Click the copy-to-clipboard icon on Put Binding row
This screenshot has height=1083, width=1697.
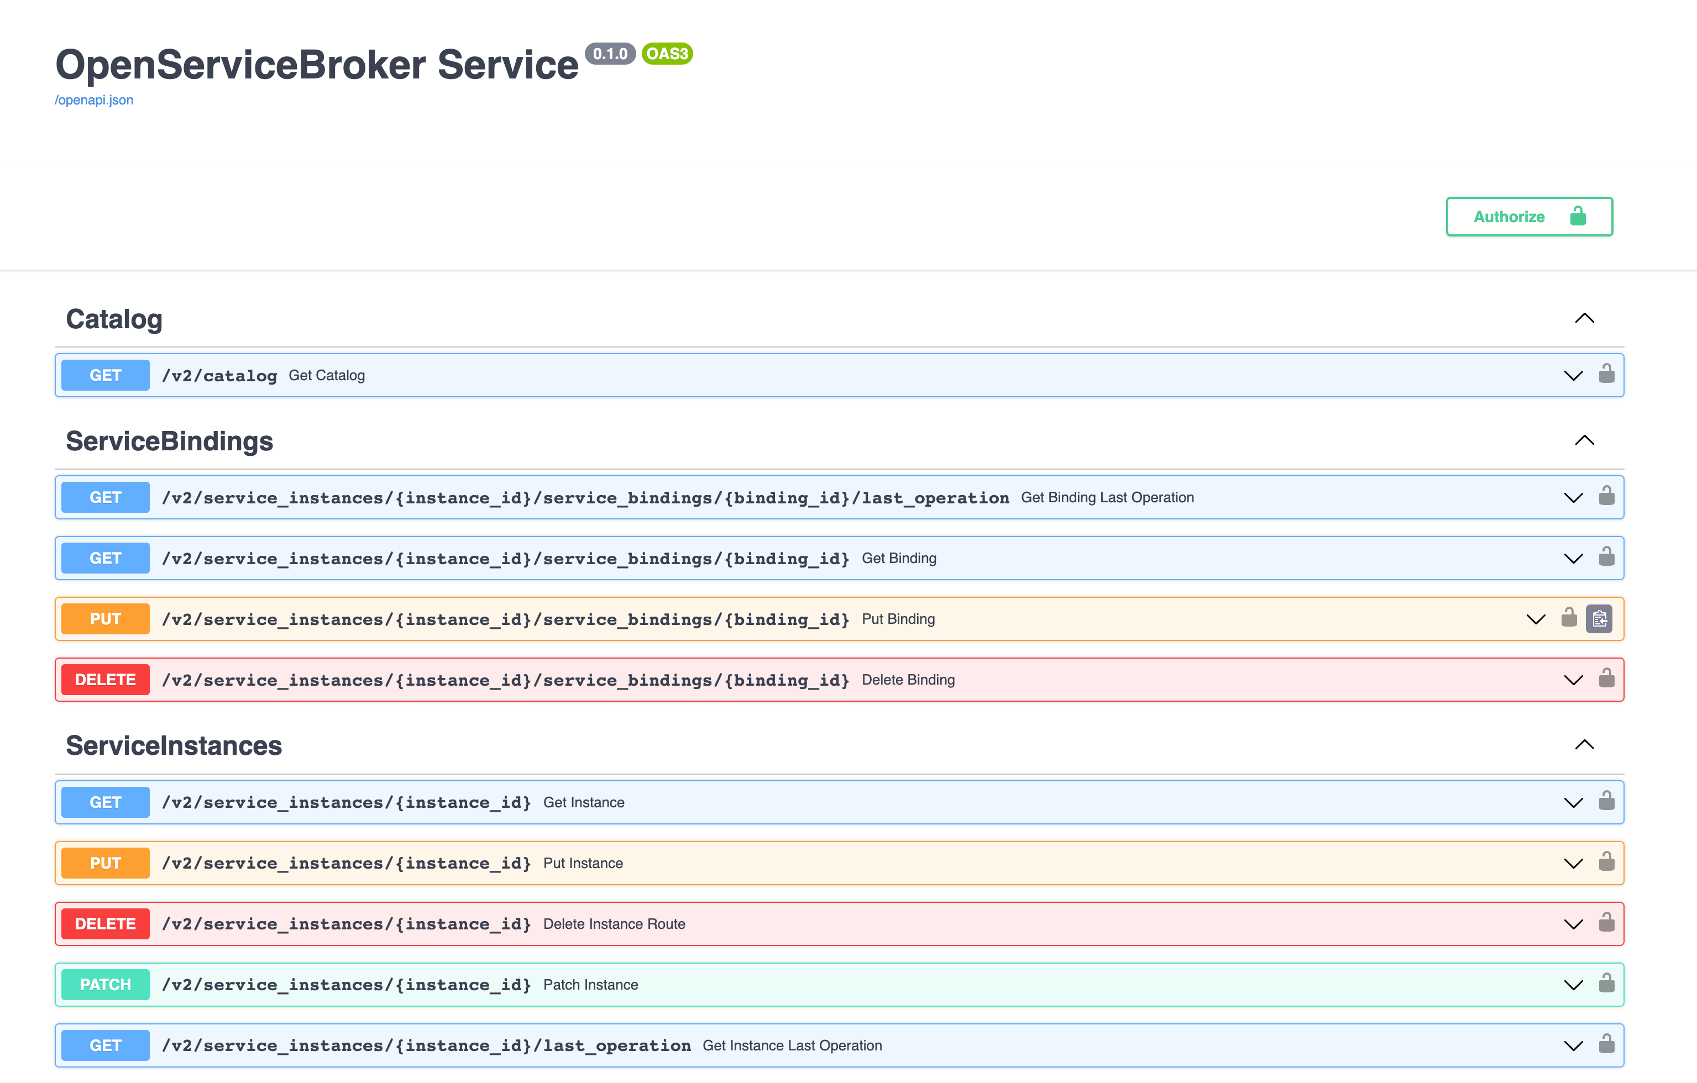click(x=1599, y=619)
